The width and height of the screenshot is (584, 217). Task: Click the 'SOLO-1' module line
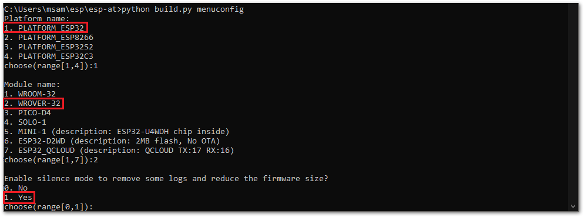[x=25, y=122]
